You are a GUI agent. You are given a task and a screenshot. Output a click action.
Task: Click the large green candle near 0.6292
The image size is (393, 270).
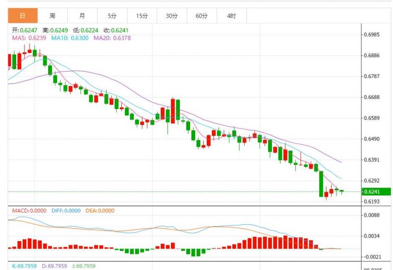[321, 184]
